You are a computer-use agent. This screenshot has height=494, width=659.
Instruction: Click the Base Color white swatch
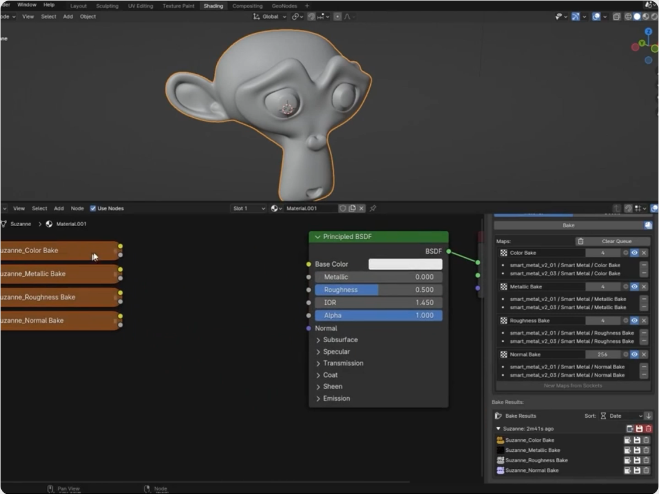pos(405,264)
